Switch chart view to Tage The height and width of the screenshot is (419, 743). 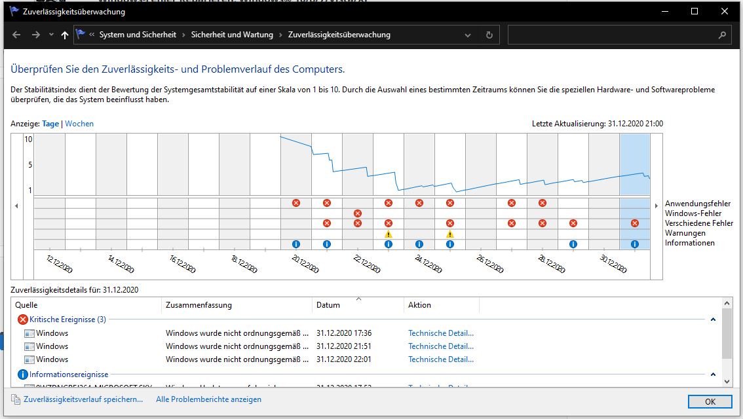(50, 124)
